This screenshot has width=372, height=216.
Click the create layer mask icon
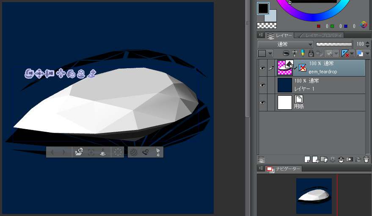coord(350,160)
